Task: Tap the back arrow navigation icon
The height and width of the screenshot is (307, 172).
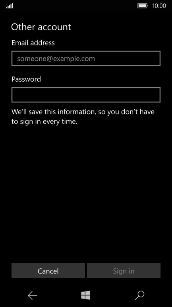Action: pos(32,295)
